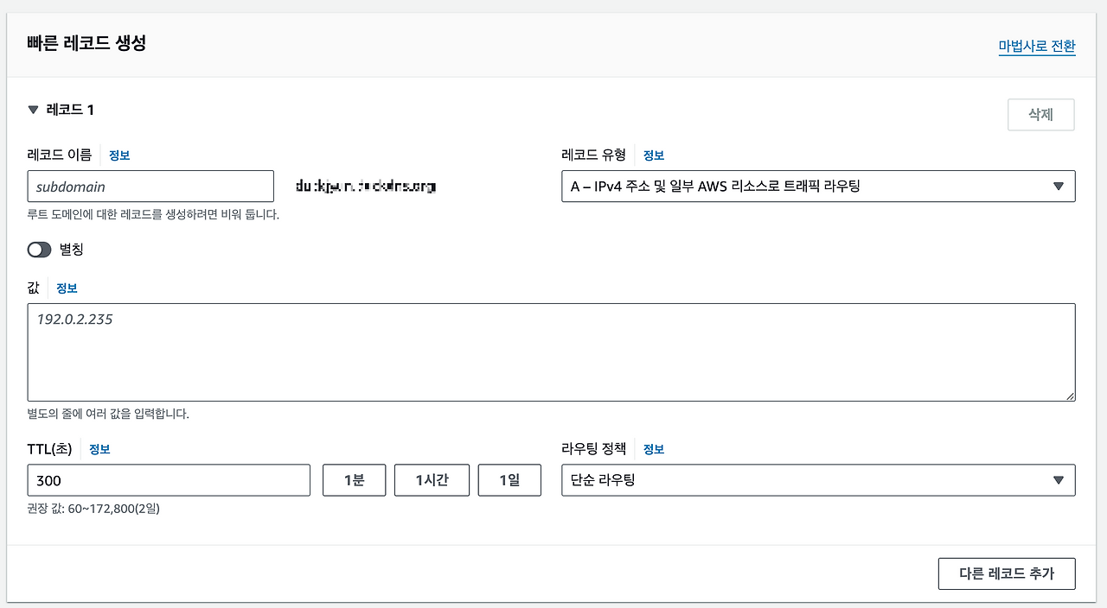Set TTL to one minute using 1분
The image size is (1107, 608).
(x=354, y=479)
